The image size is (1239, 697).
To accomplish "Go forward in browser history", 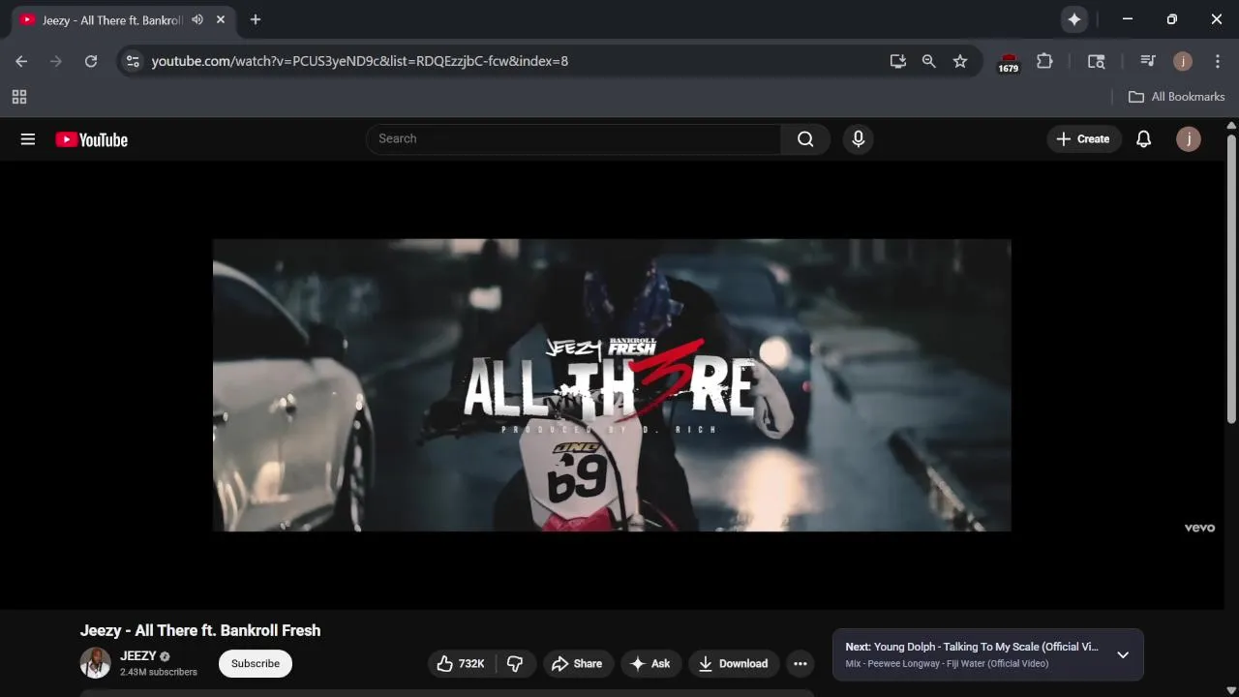I will [x=56, y=61].
